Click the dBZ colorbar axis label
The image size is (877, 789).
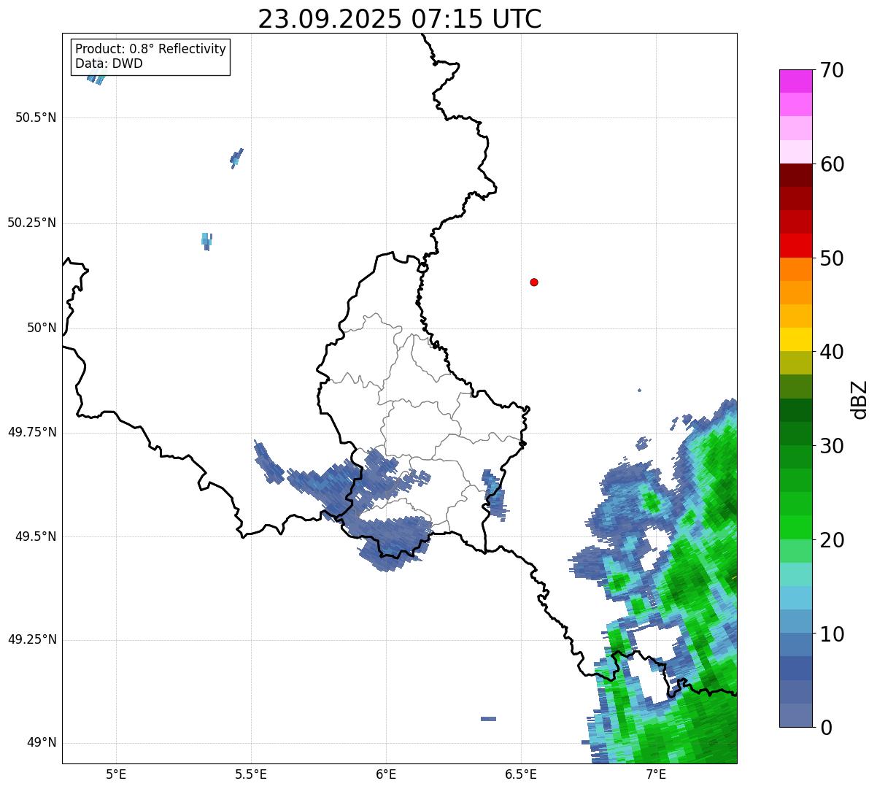pos(859,399)
